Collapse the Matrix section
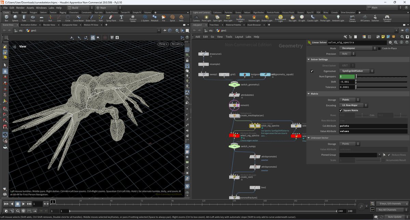410x220 pixels. coord(309,94)
